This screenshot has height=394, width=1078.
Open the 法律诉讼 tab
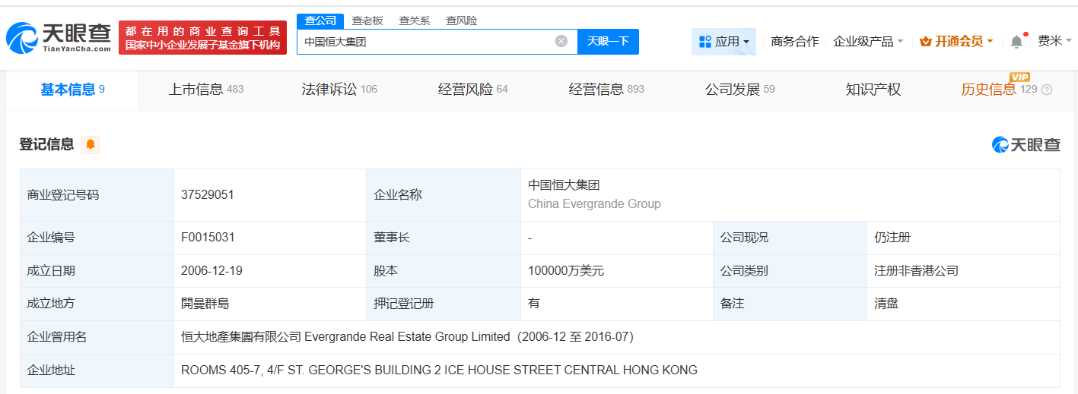click(339, 90)
